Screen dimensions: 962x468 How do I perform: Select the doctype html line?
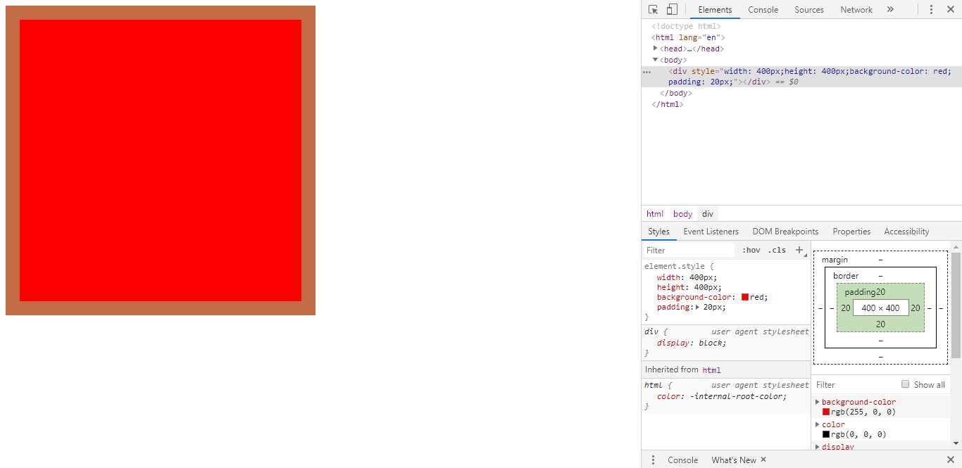pos(686,27)
